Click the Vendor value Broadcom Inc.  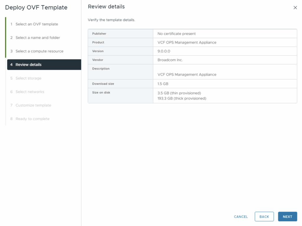pyautogui.click(x=170, y=60)
